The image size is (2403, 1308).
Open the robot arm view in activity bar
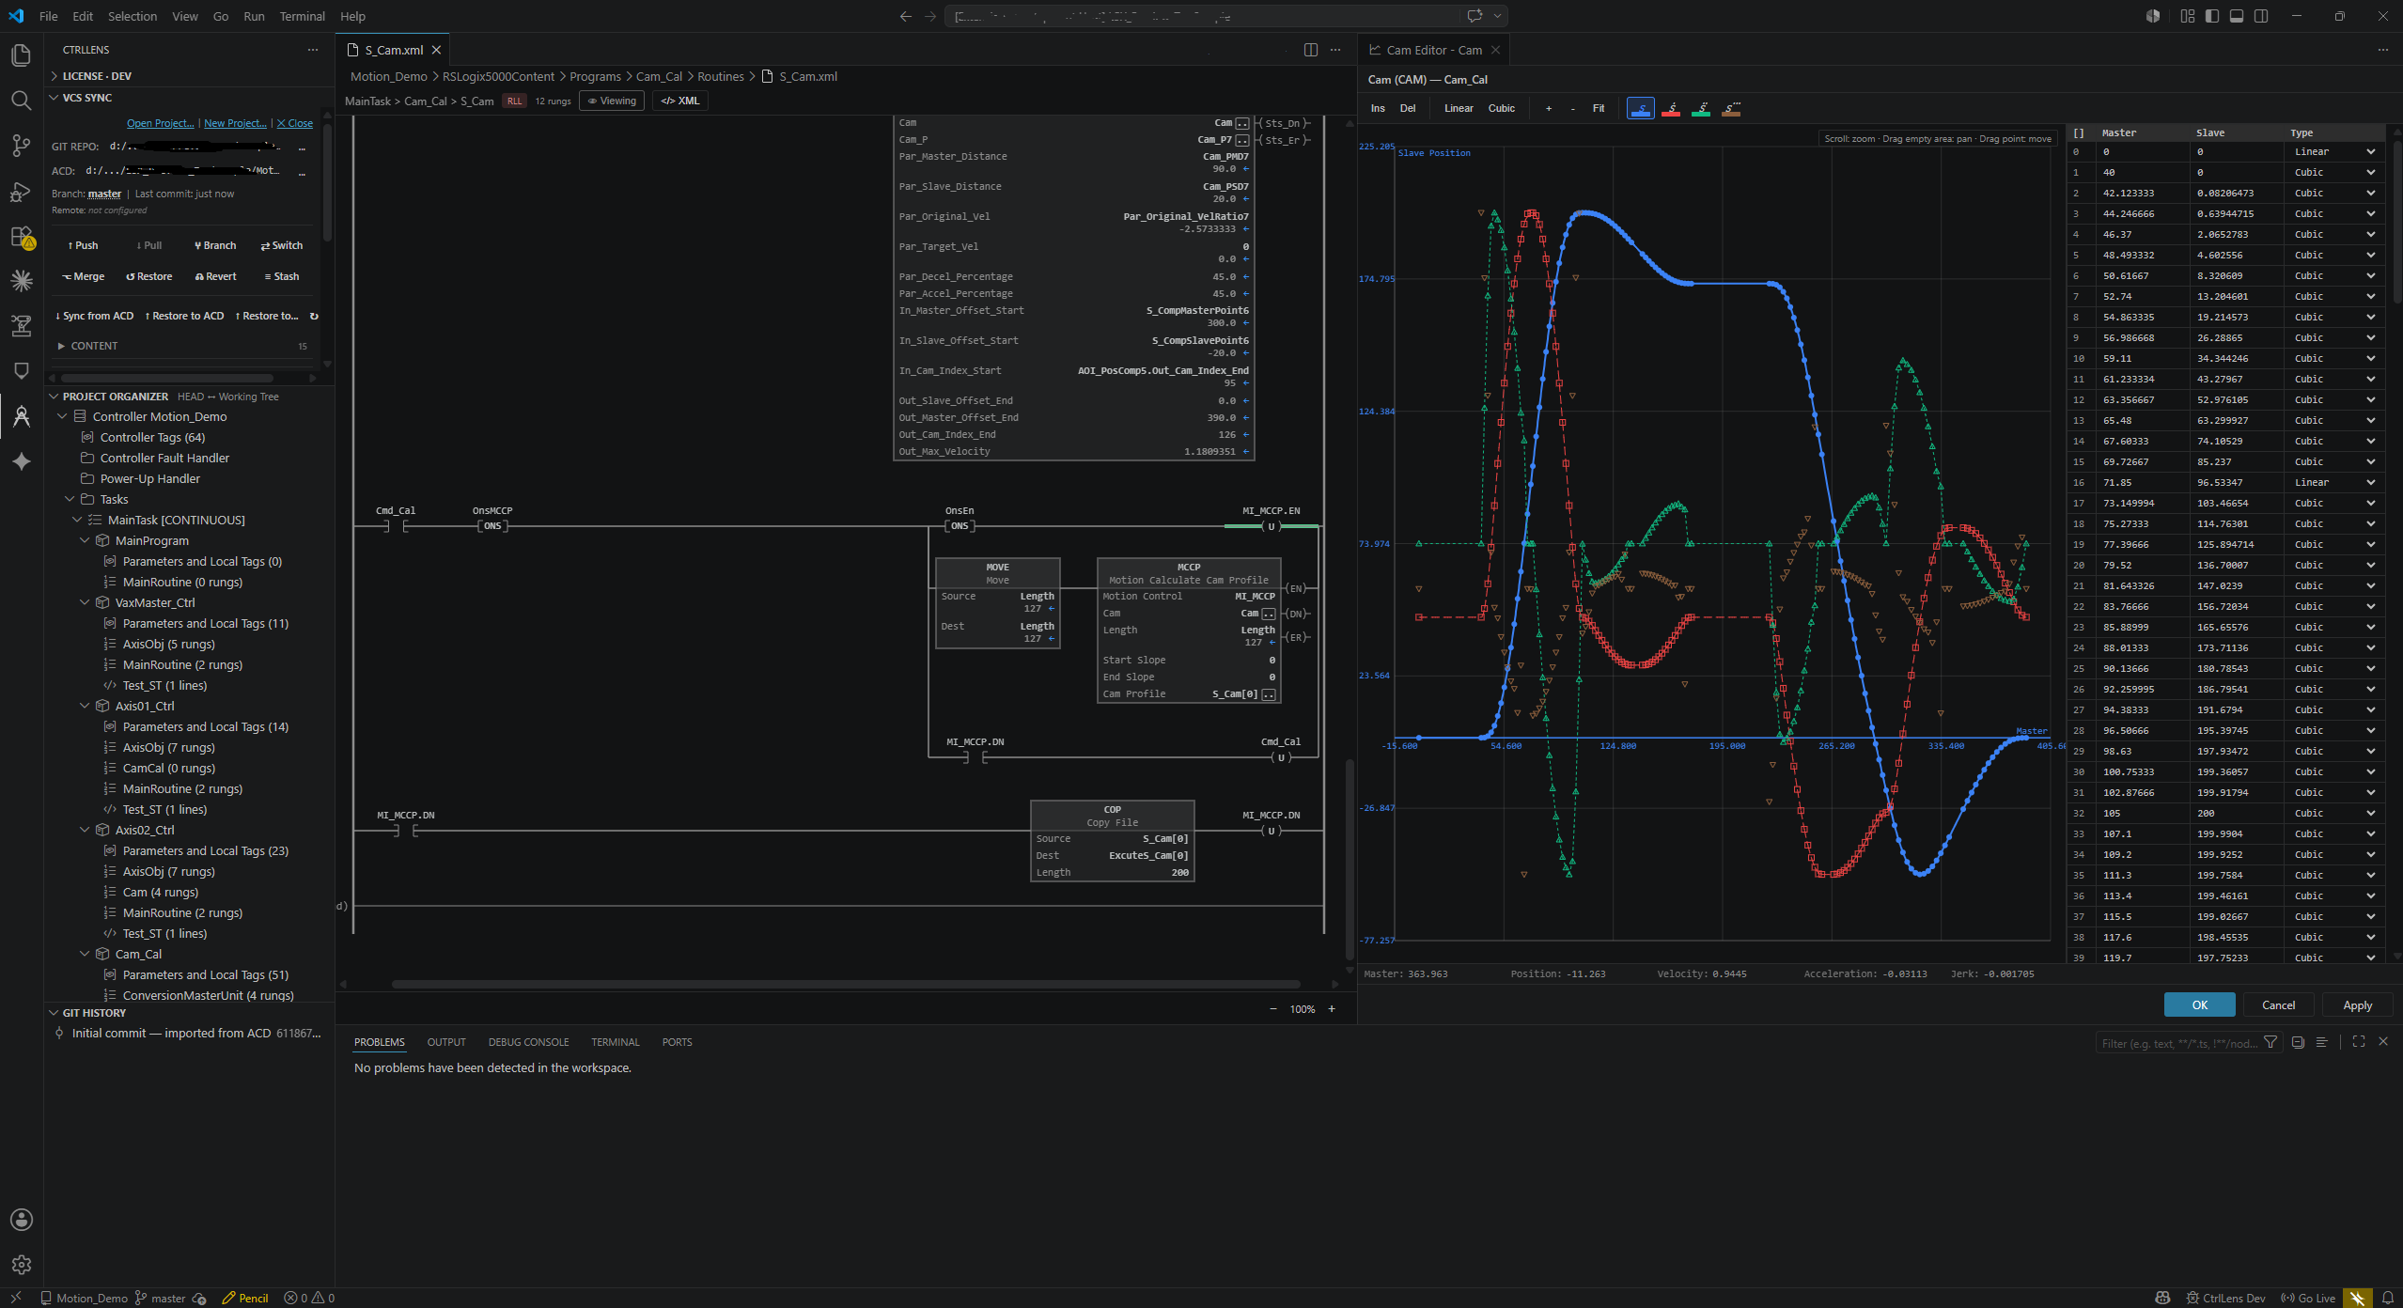[21, 326]
